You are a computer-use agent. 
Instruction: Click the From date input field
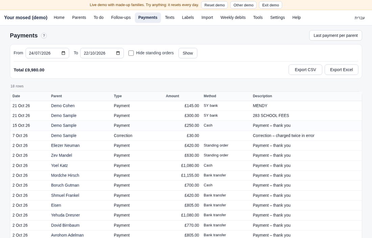pos(47,53)
